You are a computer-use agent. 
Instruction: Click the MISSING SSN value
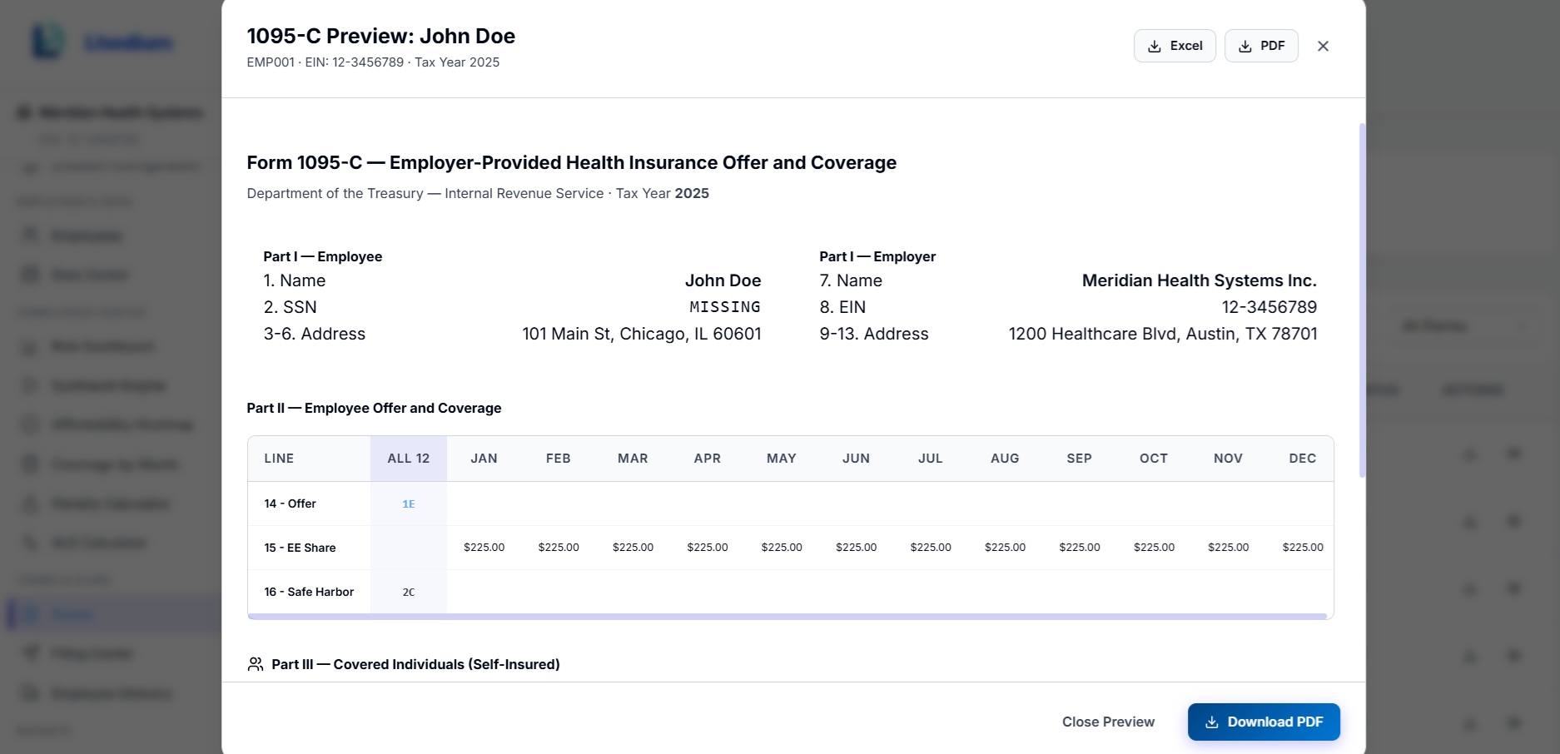[725, 307]
